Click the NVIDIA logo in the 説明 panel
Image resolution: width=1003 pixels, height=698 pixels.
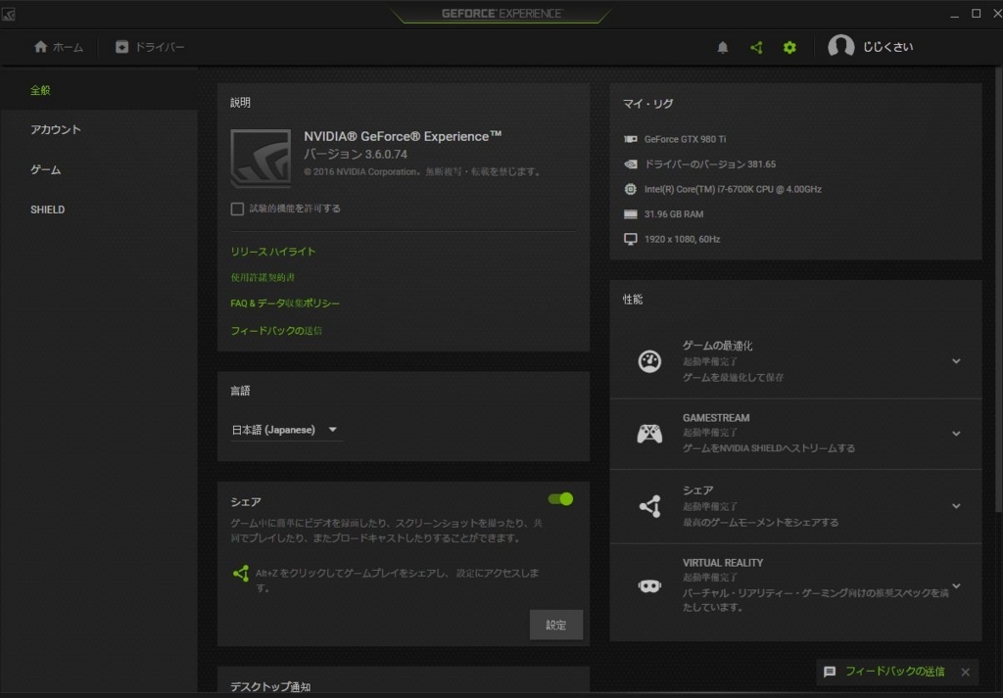click(261, 159)
